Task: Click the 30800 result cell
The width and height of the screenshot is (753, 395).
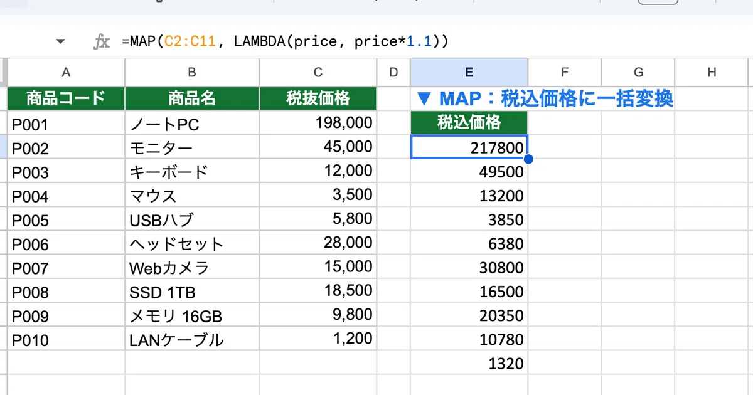Action: pos(469,267)
